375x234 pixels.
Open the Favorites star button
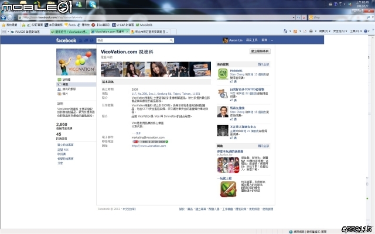[9, 25]
